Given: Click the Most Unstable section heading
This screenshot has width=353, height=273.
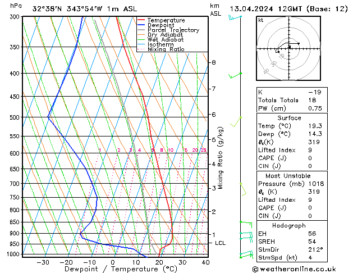Looking at the screenshot, I should pos(288,176).
